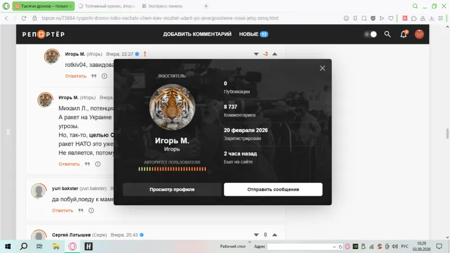Click report icon under first Игорь М. comment
This screenshot has width=450, height=253.
coord(104,76)
